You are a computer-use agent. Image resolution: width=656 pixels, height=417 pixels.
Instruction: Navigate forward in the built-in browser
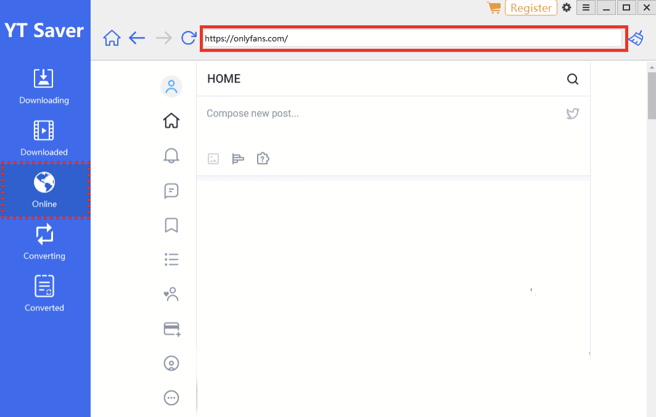tap(163, 38)
